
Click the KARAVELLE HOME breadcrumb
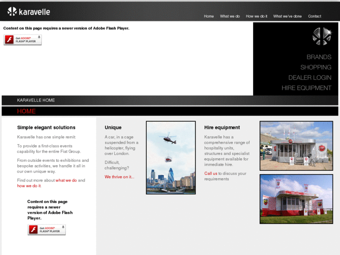click(x=36, y=100)
